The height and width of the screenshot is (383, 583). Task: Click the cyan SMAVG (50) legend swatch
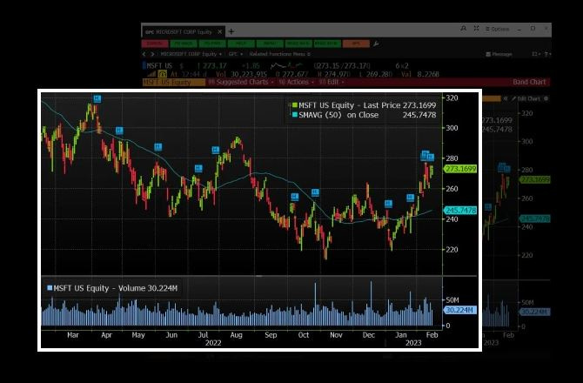coord(295,115)
